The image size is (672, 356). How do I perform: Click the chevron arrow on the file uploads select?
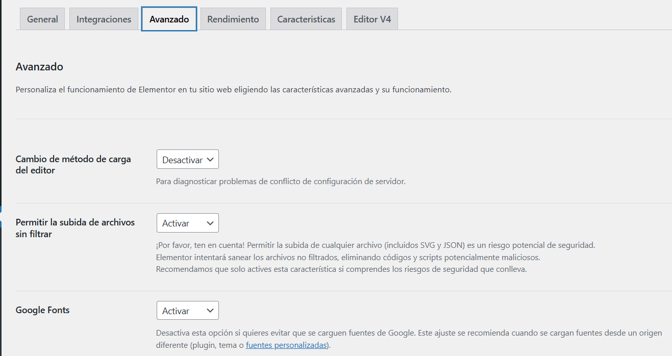pyautogui.click(x=210, y=223)
